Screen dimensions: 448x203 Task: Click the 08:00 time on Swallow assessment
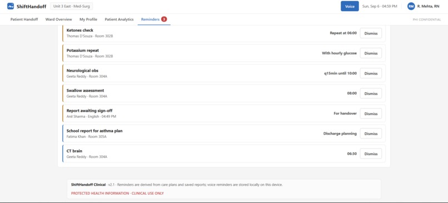click(352, 93)
